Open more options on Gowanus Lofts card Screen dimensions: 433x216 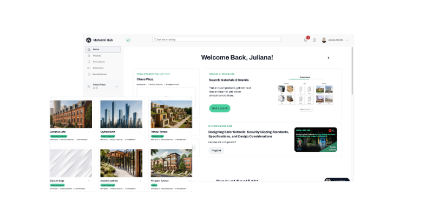(89, 132)
